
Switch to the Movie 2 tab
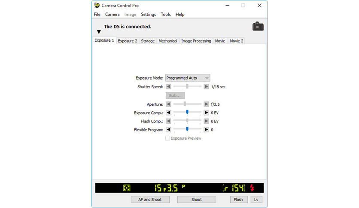click(236, 41)
